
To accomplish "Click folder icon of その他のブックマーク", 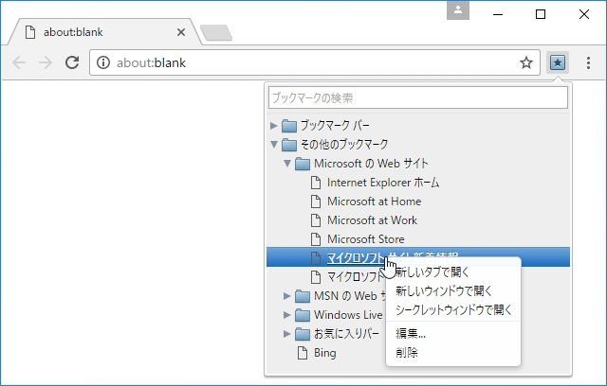I will (x=289, y=145).
